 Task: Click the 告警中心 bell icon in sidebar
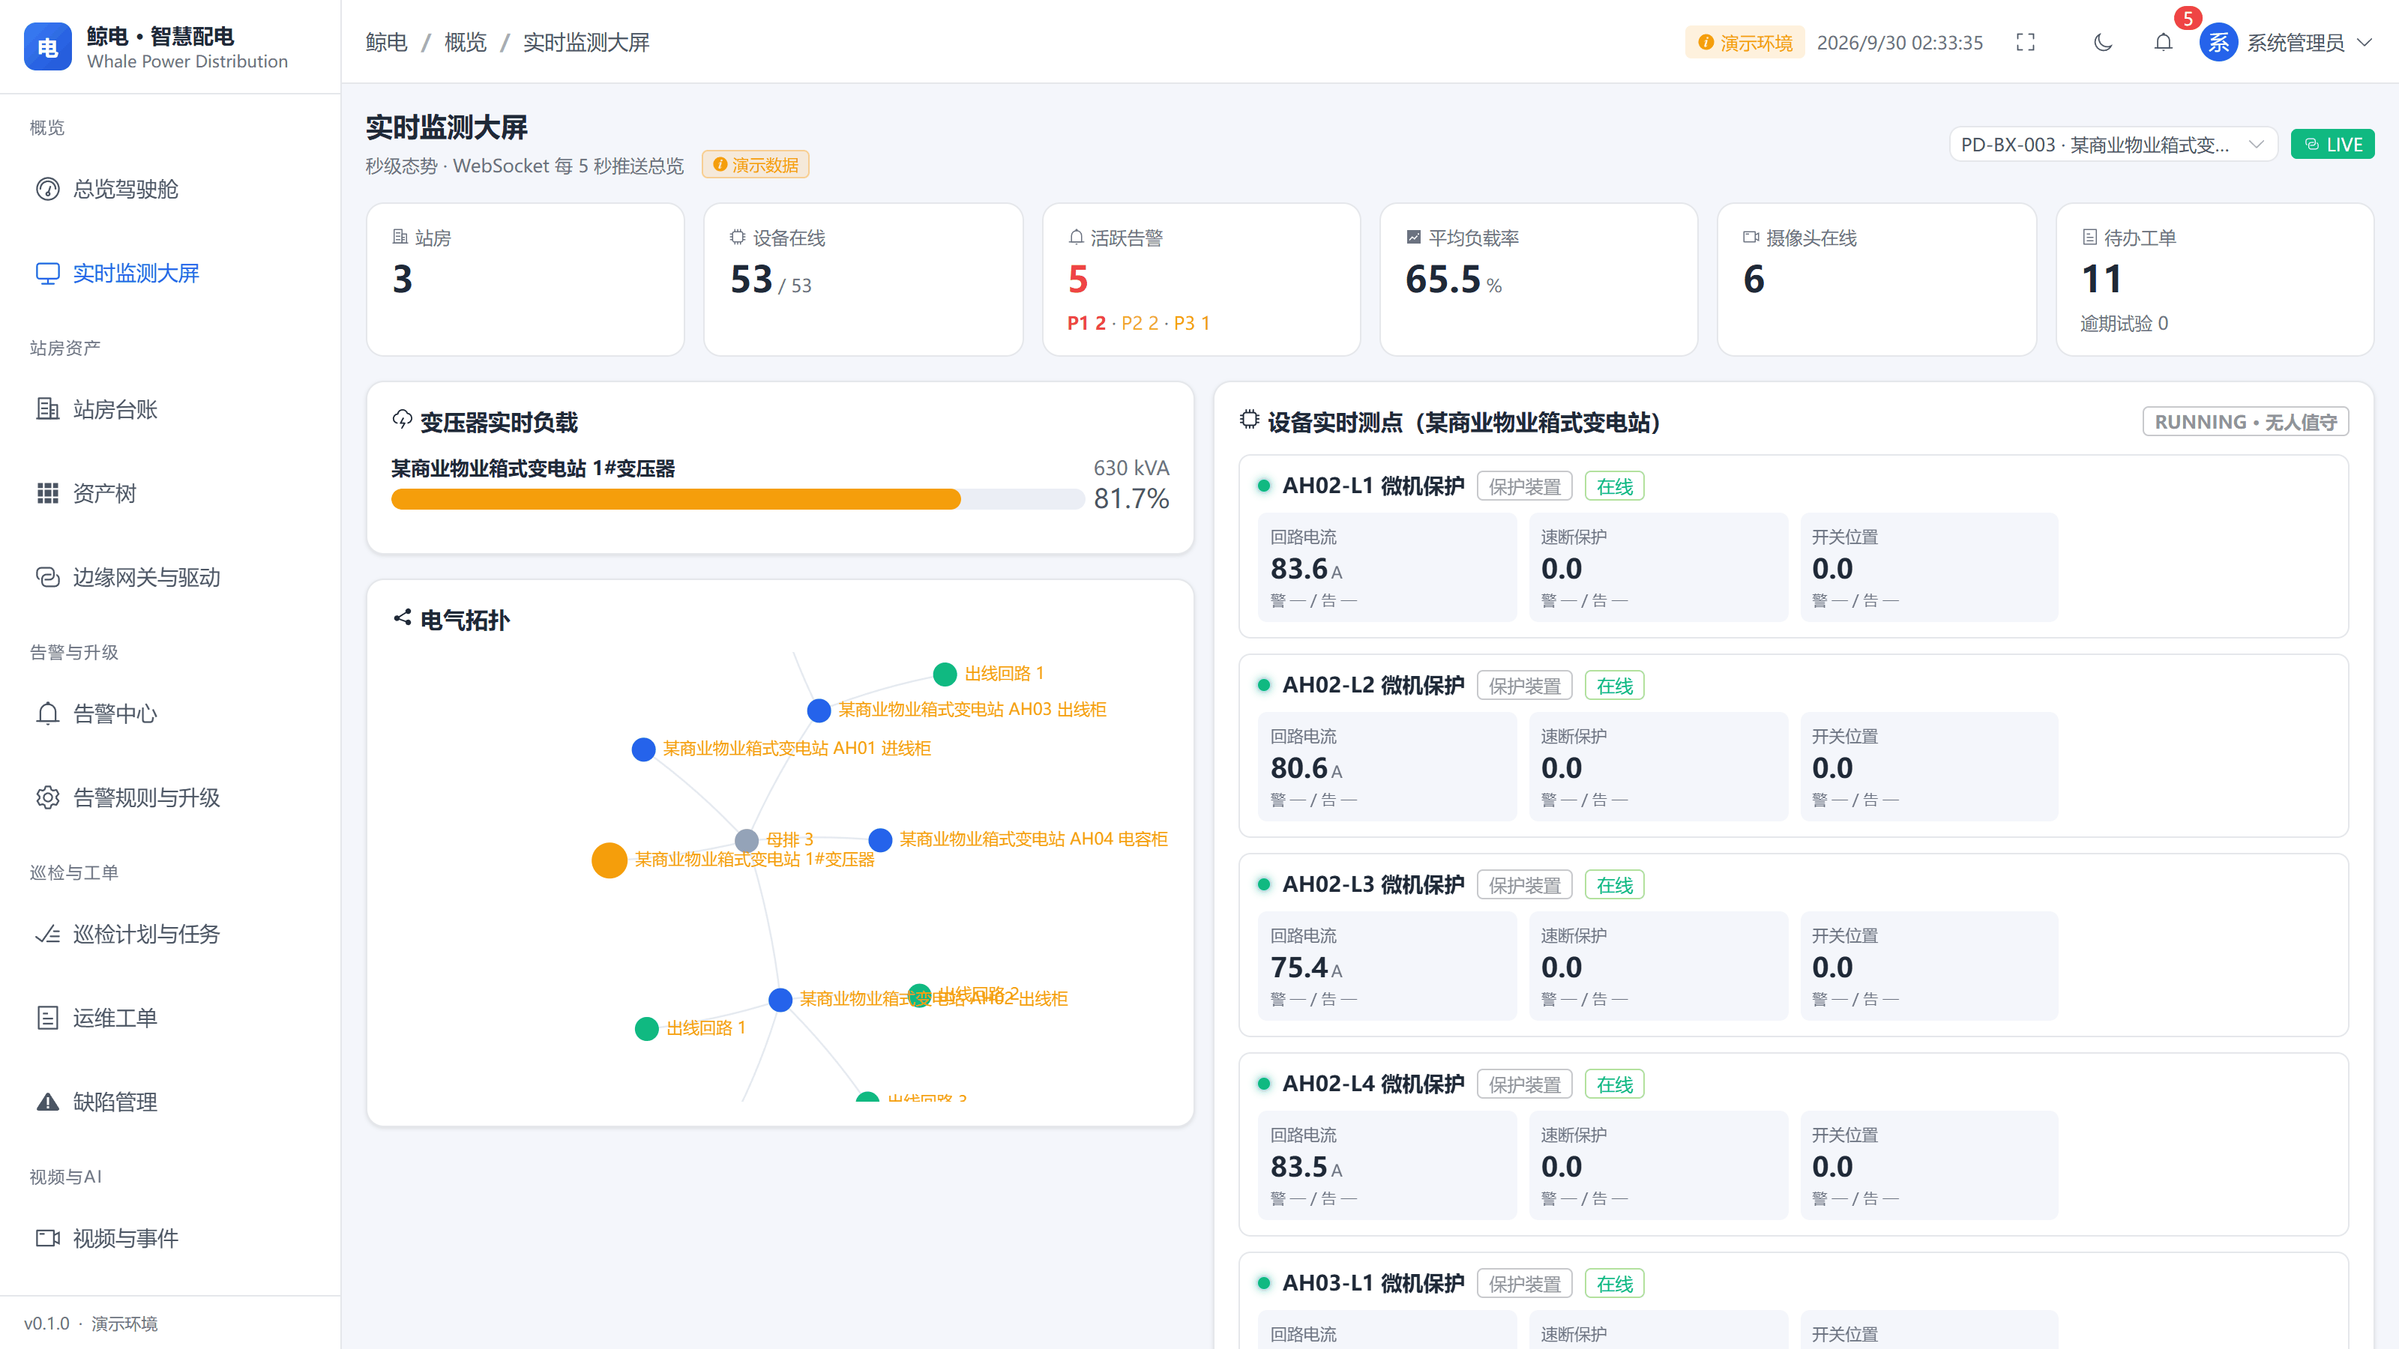tap(47, 713)
